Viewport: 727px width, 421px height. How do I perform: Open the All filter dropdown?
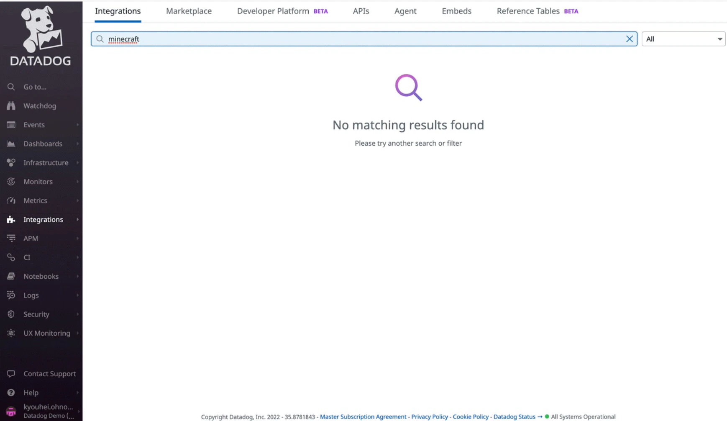(683, 39)
